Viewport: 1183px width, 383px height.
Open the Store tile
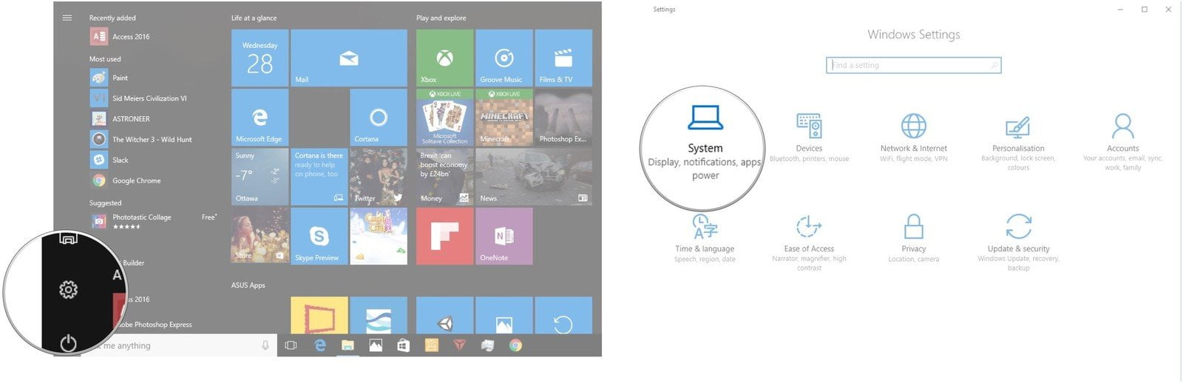[260, 236]
